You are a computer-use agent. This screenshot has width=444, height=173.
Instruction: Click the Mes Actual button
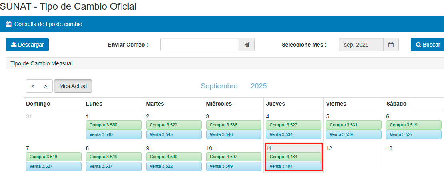[x=73, y=86]
